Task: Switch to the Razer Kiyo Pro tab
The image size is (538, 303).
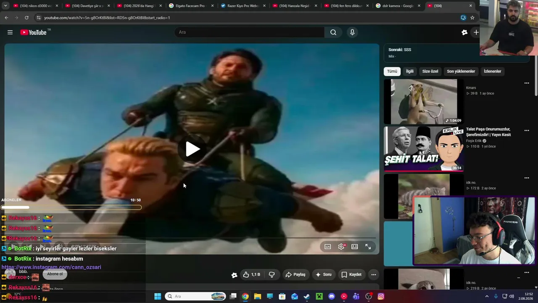Action: click(243, 6)
